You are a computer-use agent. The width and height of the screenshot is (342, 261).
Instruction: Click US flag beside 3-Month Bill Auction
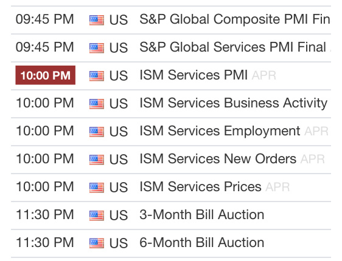tap(96, 215)
